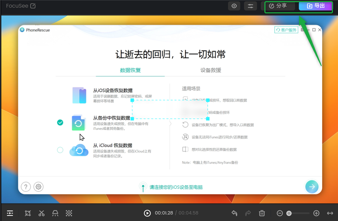
Task: Click the 适用场景 heading
Action: [x=191, y=88]
